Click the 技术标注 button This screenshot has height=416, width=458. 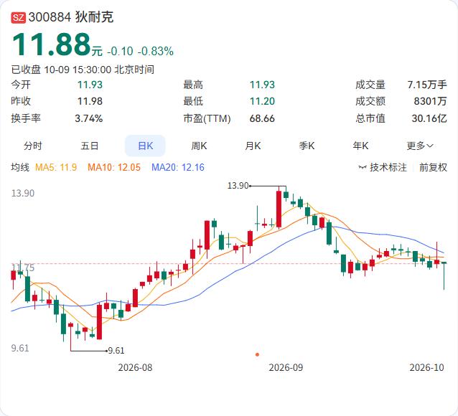[383, 168]
